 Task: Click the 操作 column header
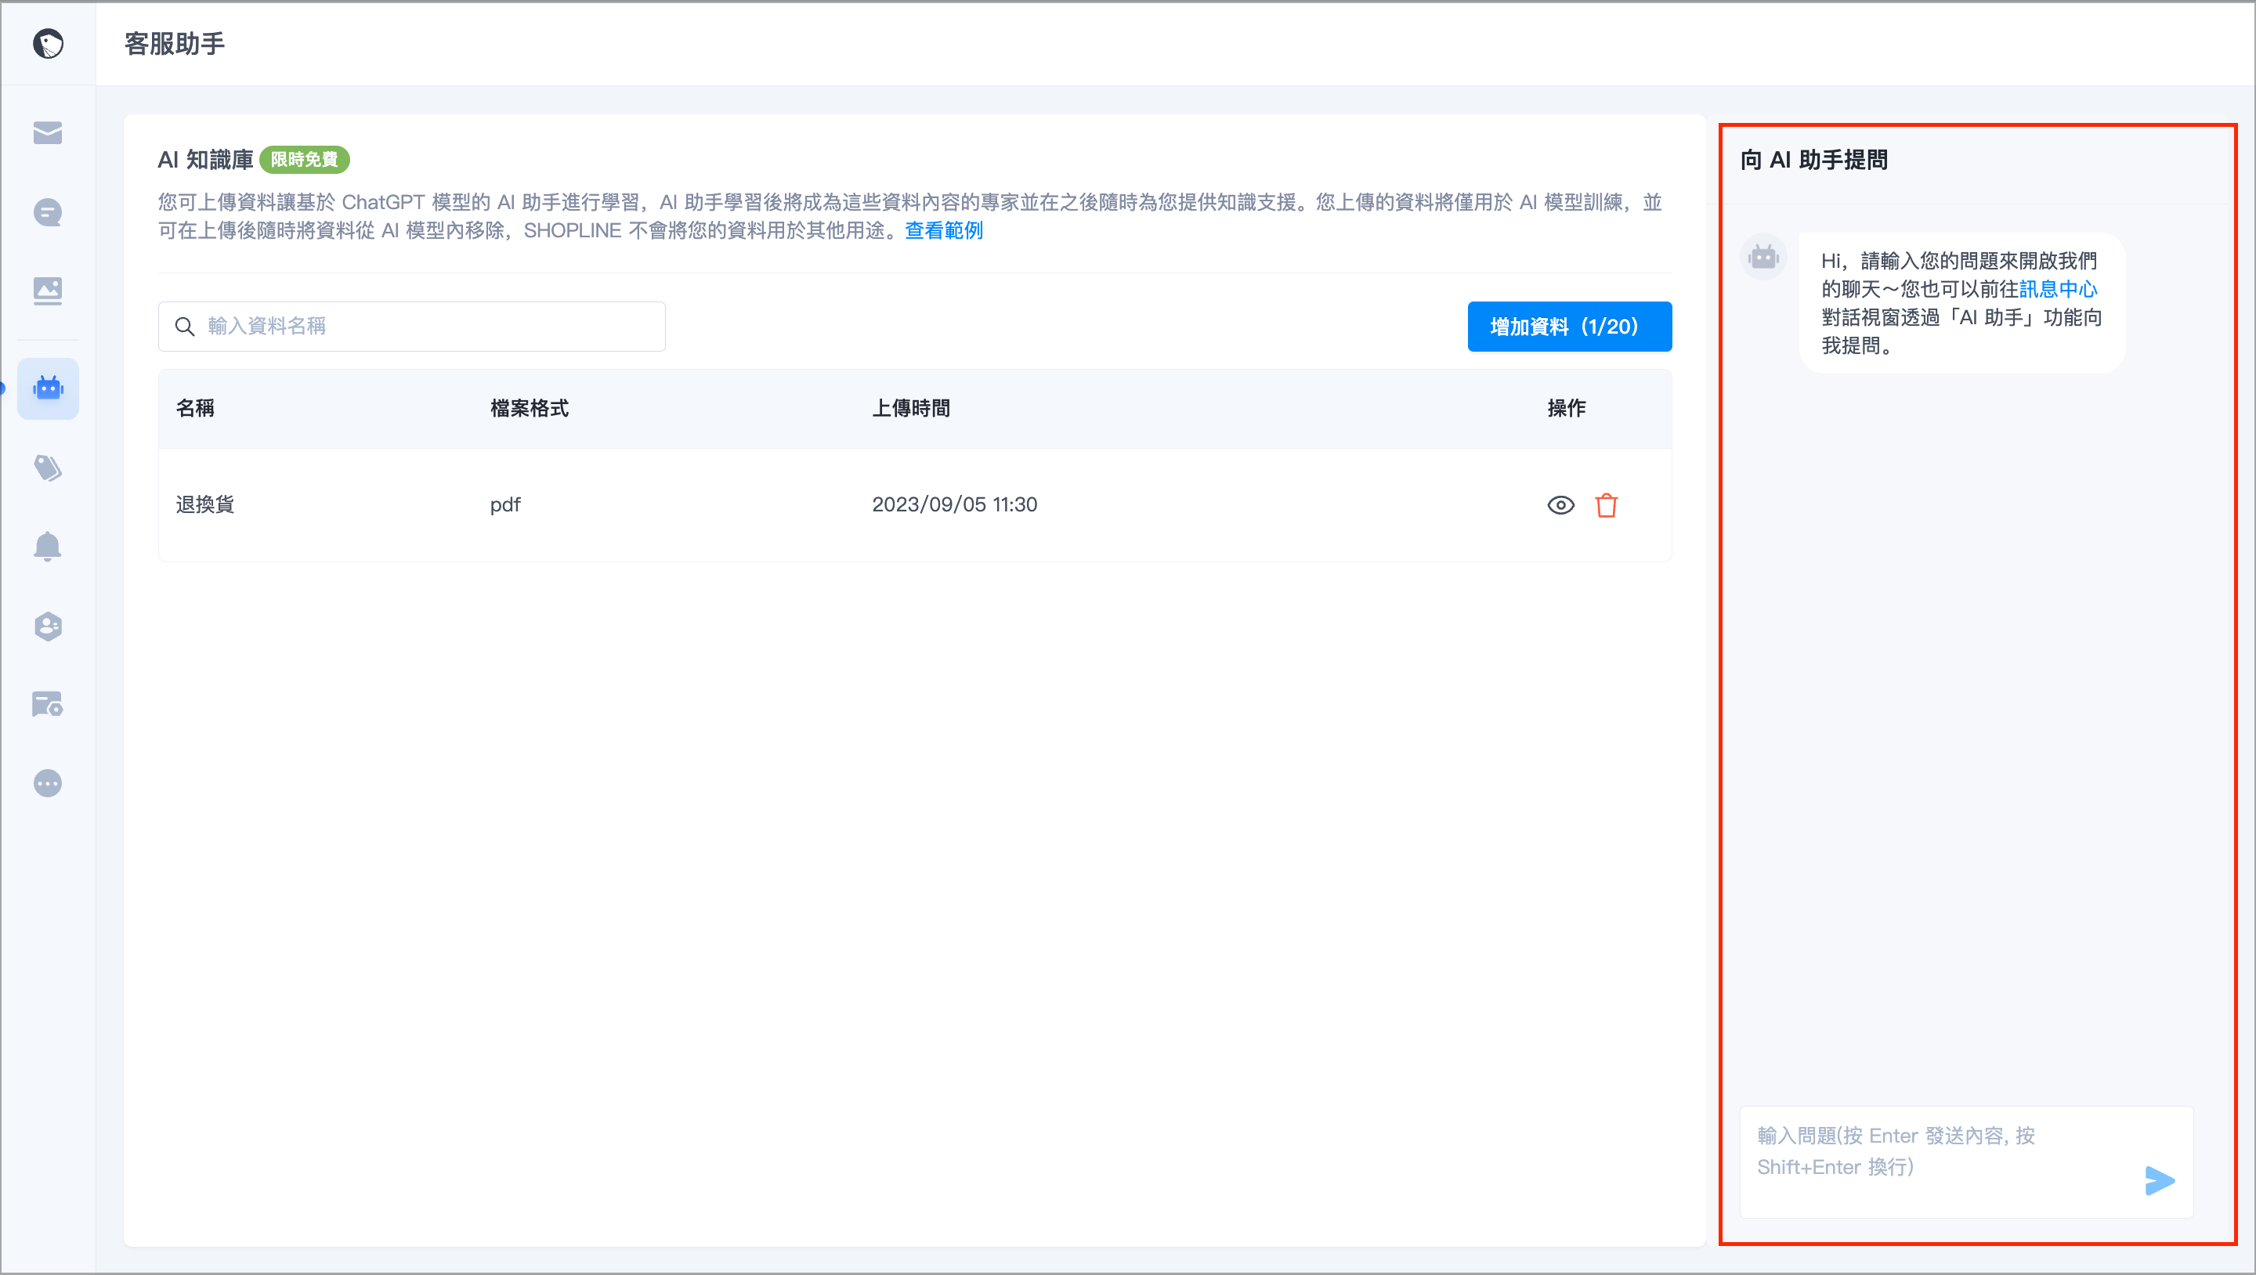pos(1566,408)
